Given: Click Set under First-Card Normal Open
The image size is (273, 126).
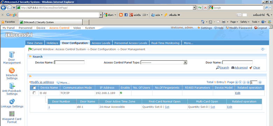Looking at the screenshot, I should (x=167, y=107).
